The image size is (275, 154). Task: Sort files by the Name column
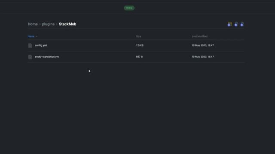tap(31, 36)
